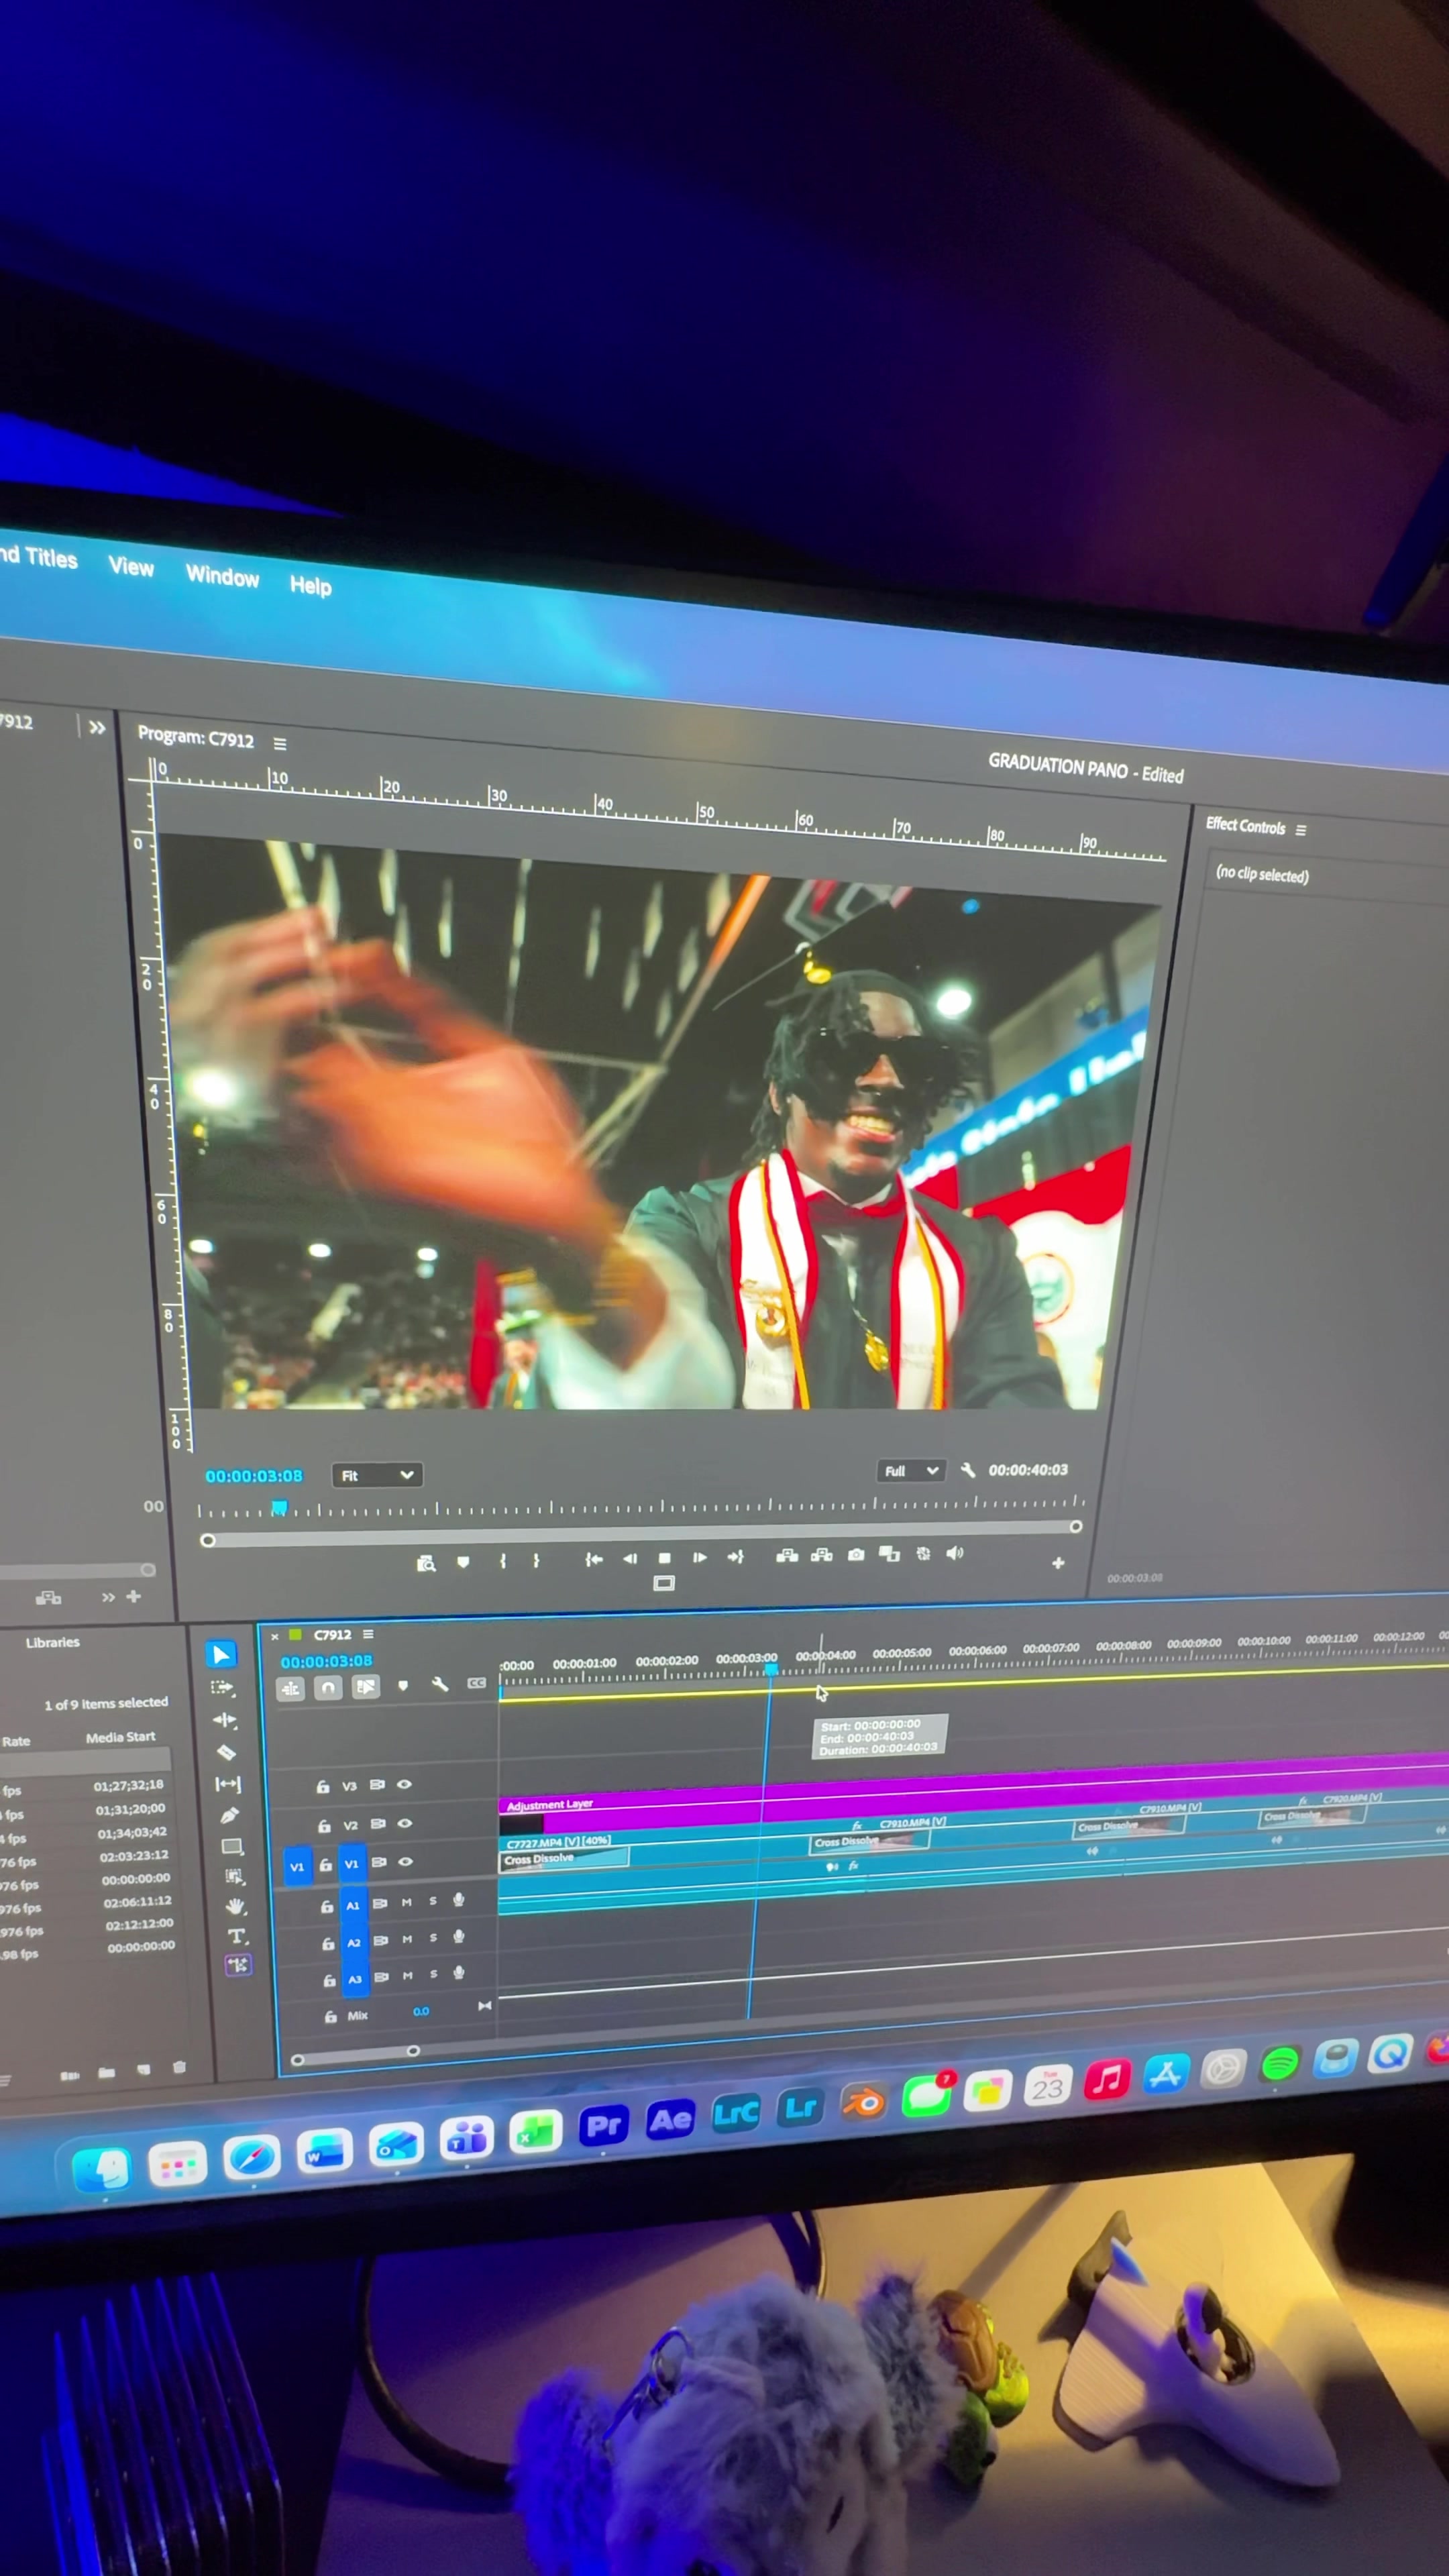Select the Selection tool arrow
Viewport: 1449px width, 2576px height.
[221, 1655]
